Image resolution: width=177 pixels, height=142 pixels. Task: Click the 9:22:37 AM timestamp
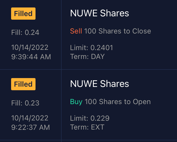pyautogui.click(x=31, y=127)
